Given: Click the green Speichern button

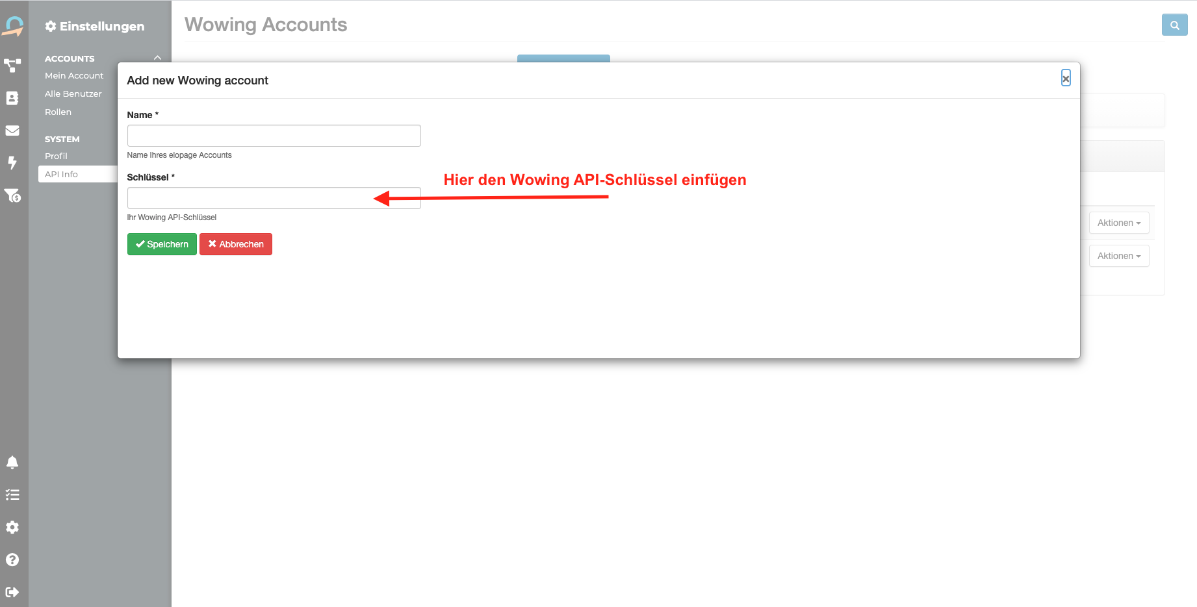Looking at the screenshot, I should [x=162, y=244].
